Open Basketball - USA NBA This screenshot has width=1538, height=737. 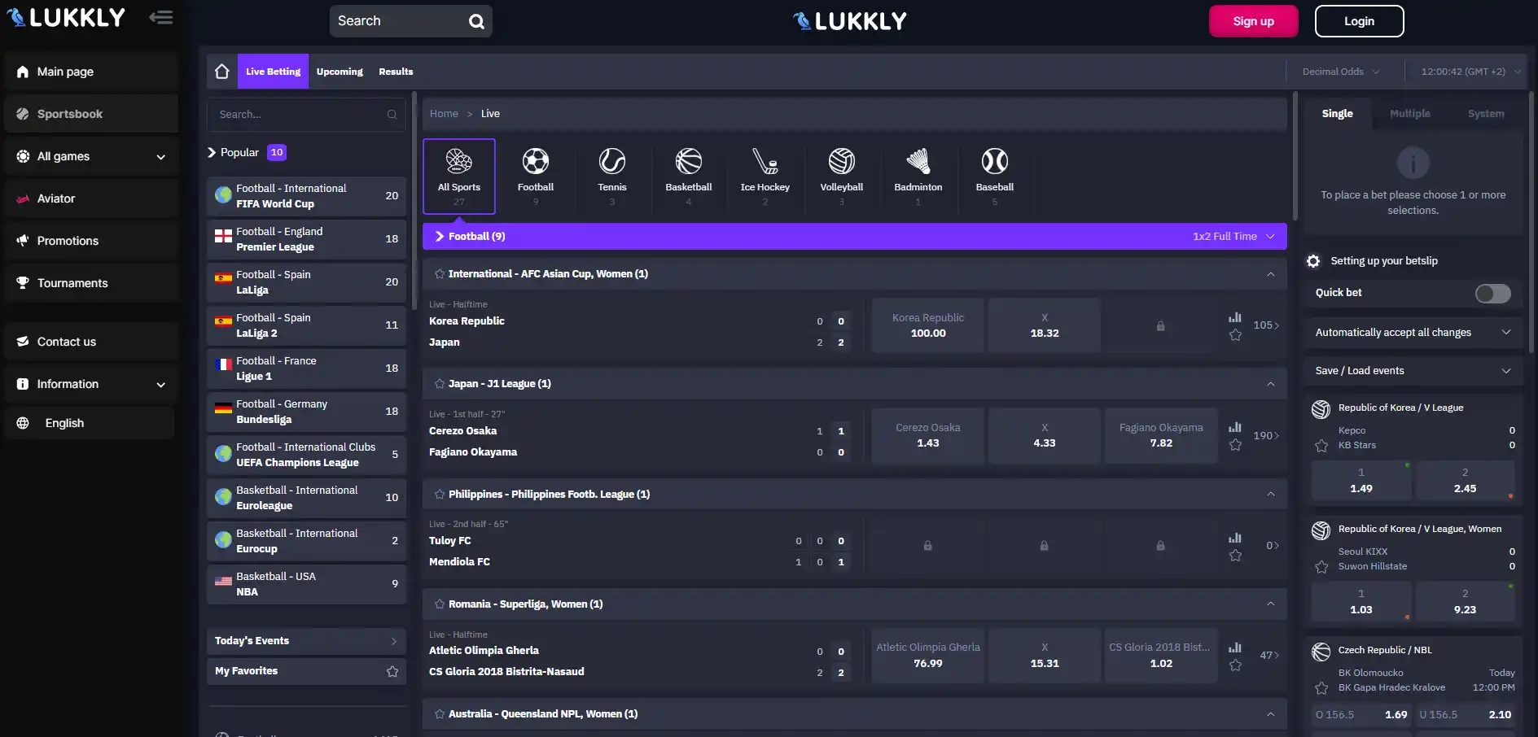306,584
